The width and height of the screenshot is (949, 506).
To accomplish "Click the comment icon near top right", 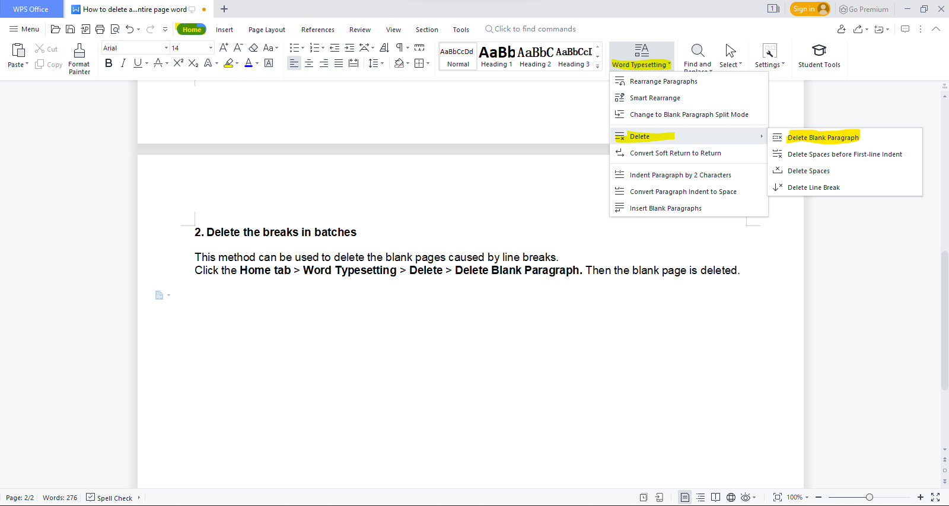I will click(x=905, y=29).
